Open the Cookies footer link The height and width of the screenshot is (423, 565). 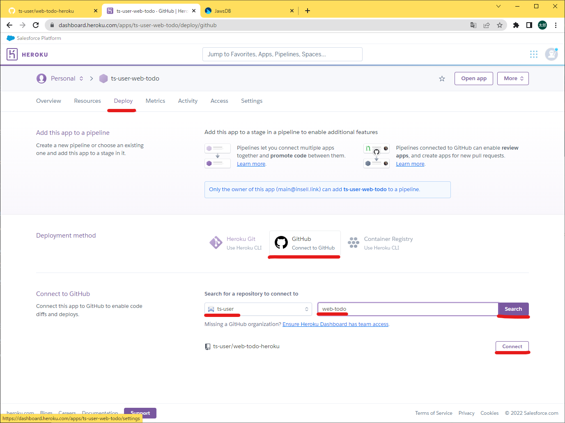click(489, 413)
